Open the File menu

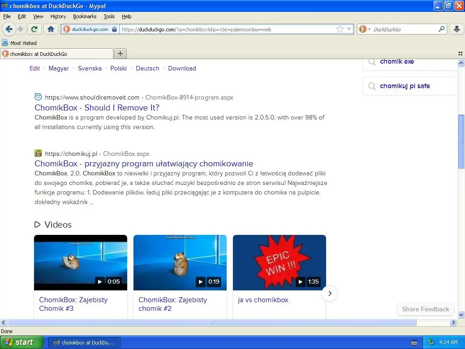click(7, 16)
